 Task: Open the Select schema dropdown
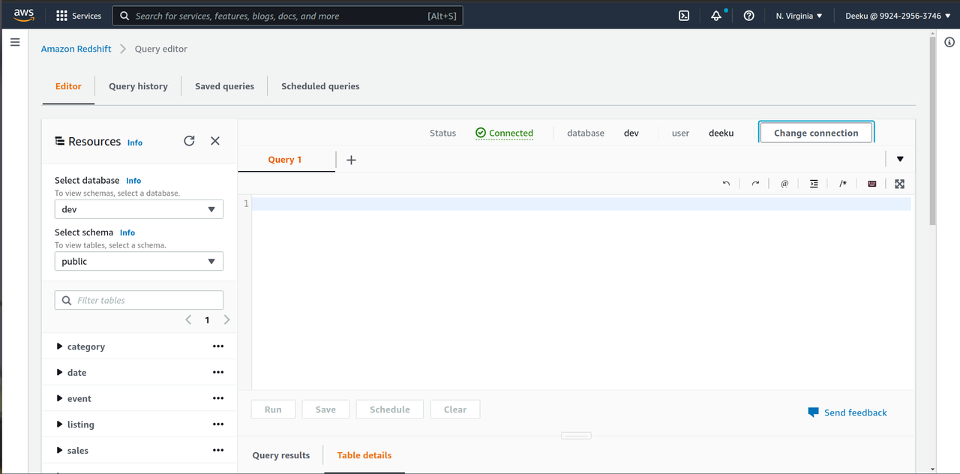[x=139, y=261]
